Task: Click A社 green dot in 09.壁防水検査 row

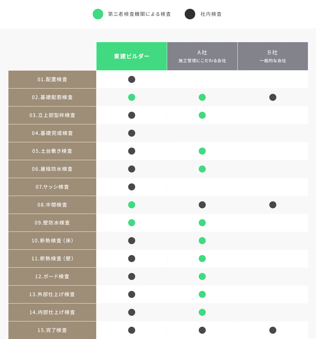Action: click(x=202, y=223)
